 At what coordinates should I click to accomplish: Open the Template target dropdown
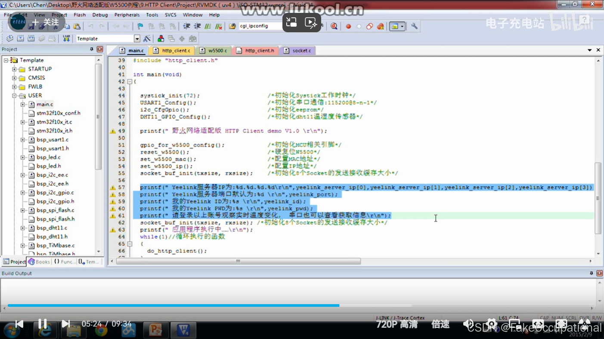coord(137,39)
